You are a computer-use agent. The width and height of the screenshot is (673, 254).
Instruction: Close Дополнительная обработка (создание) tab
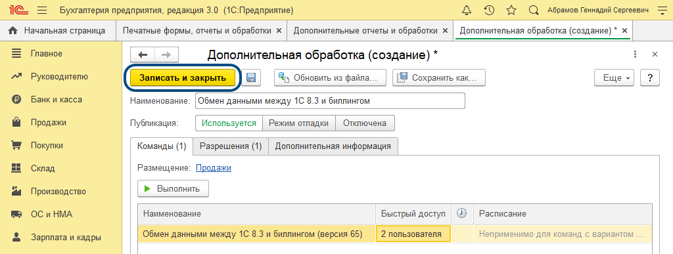(625, 31)
